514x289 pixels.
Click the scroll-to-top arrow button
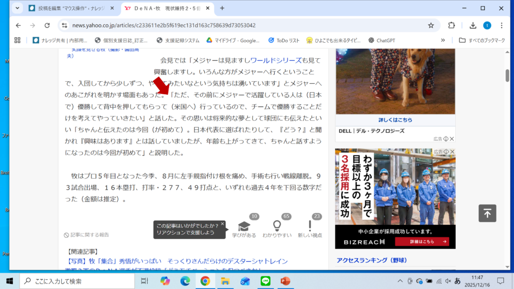pos(487,213)
